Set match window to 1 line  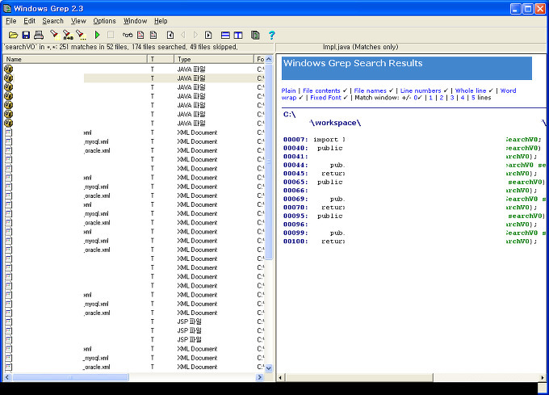coord(430,98)
